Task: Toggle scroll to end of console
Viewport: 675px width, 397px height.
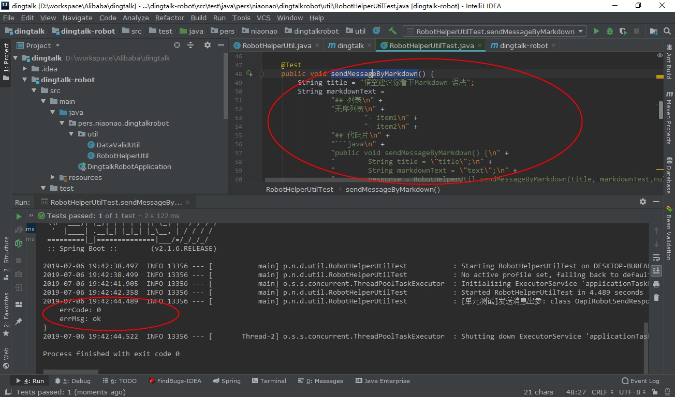Action: (x=656, y=270)
